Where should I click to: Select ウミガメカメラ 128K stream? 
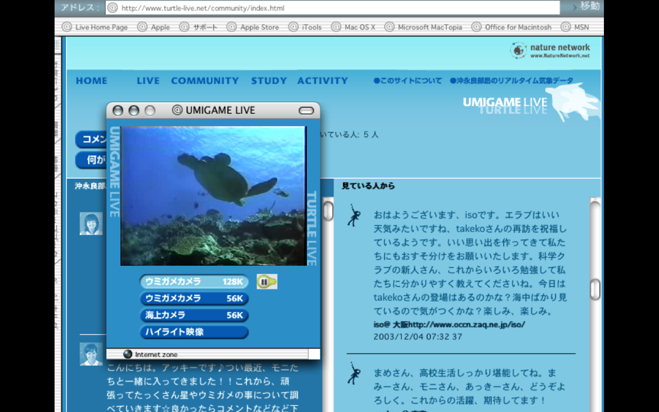[194, 282]
